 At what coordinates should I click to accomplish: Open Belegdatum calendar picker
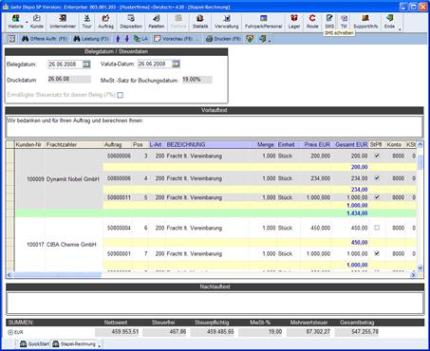pyautogui.click(x=86, y=65)
